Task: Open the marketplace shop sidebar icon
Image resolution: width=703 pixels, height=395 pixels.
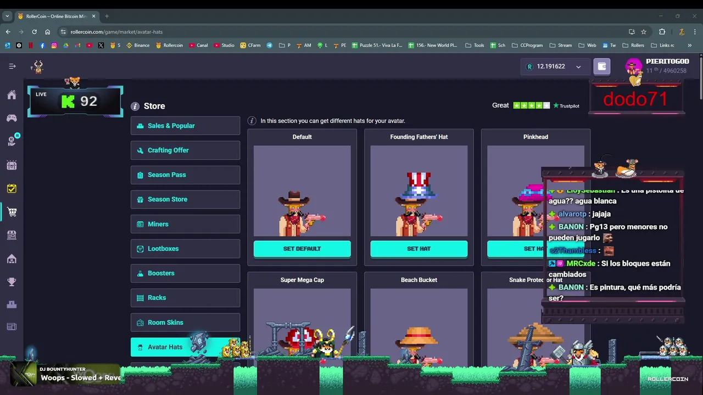Action: point(12,235)
